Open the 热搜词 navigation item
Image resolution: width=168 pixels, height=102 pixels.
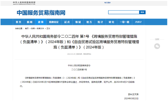[x=138, y=22]
